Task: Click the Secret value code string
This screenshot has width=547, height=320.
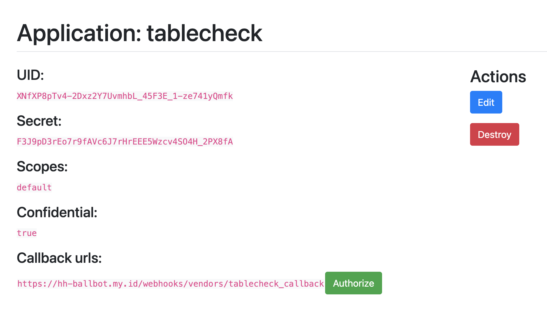Action: (125, 142)
